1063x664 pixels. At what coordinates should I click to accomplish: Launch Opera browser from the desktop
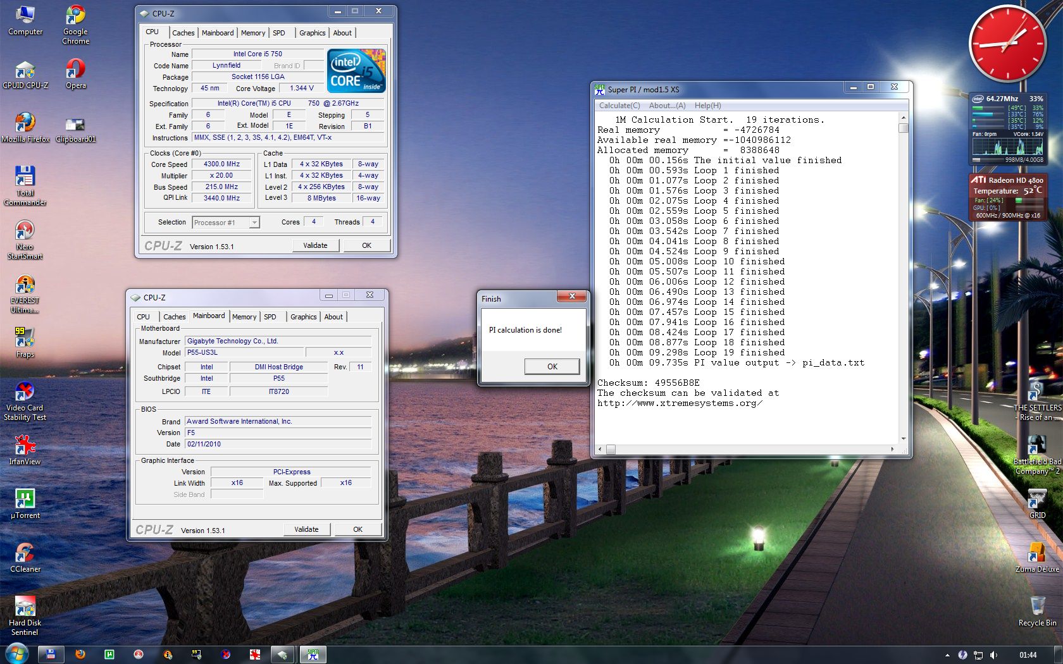tap(75, 75)
